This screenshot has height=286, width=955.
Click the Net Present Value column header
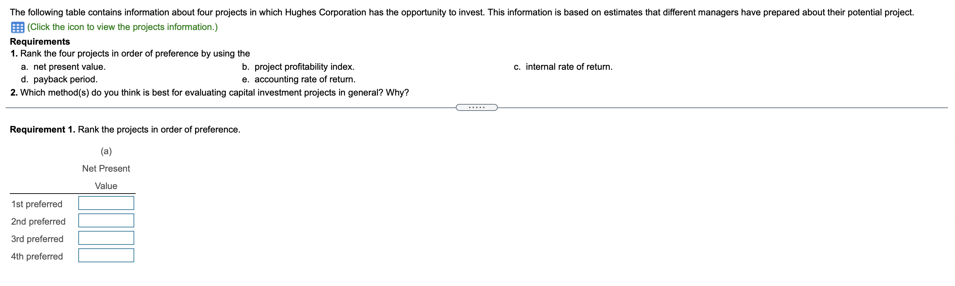pyautogui.click(x=106, y=177)
